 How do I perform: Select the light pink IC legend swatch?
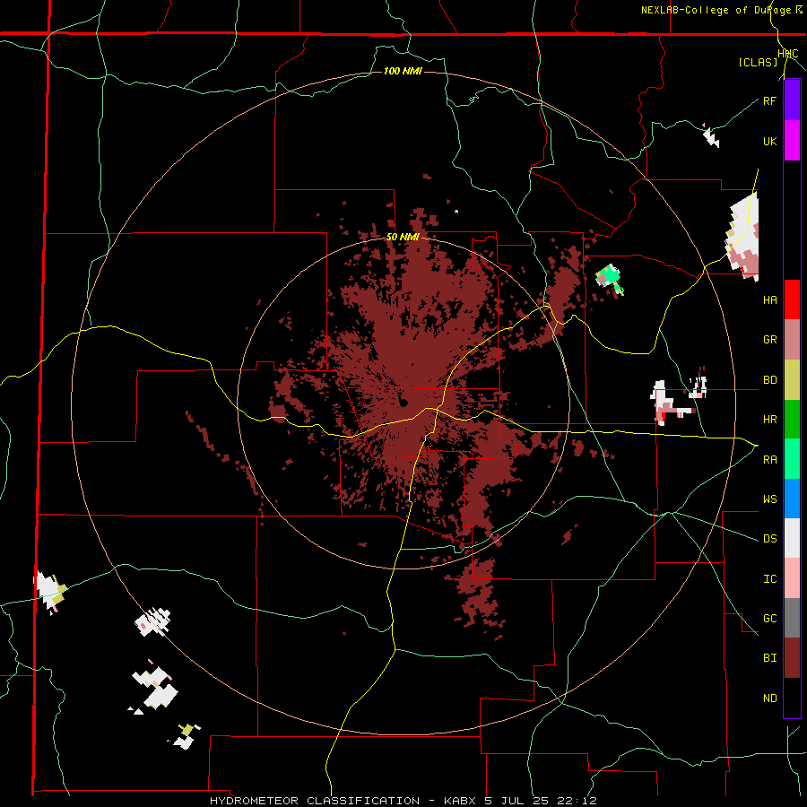792,578
